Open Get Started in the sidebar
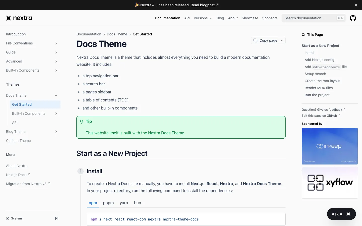The height and width of the screenshot is (226, 362). pyautogui.click(x=35, y=104)
